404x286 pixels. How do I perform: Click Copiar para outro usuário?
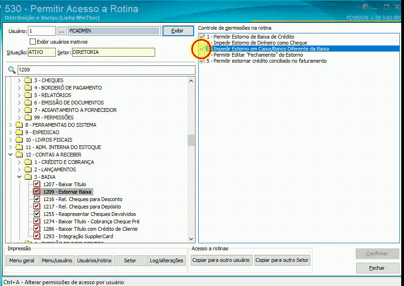221,260
